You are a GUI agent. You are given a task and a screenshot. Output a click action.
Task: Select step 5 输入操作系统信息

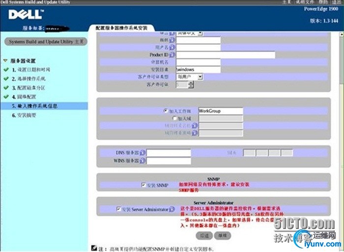point(44,106)
